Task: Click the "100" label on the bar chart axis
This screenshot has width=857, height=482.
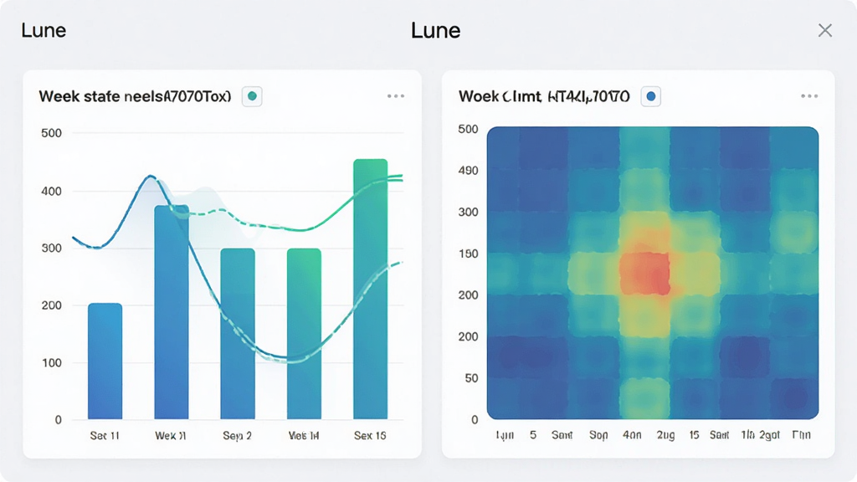Action: [51, 363]
